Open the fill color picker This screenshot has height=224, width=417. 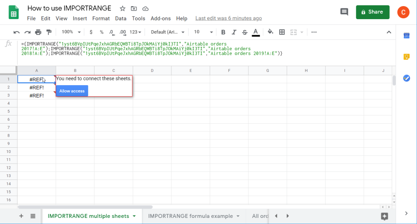(270, 32)
